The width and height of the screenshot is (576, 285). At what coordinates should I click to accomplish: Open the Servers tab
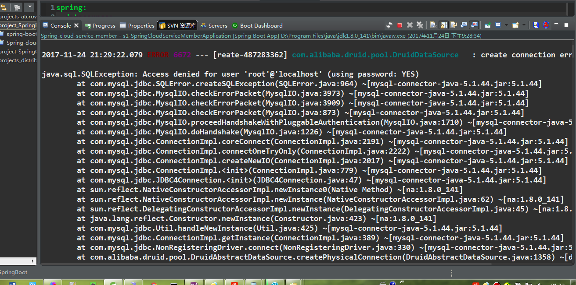[214, 25]
